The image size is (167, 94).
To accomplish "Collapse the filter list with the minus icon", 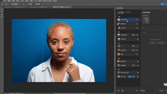I will pyautogui.click(x=137, y=12).
